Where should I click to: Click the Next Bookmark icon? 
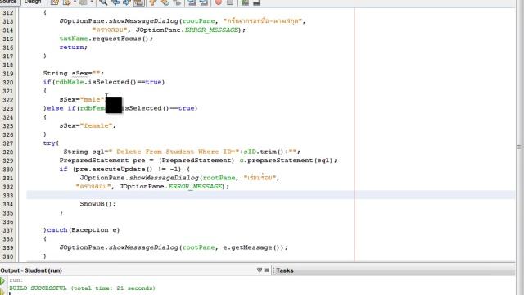pos(165,2)
